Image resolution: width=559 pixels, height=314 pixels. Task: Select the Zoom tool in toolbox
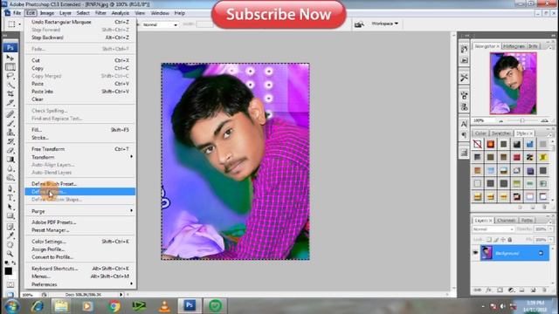click(x=10, y=254)
